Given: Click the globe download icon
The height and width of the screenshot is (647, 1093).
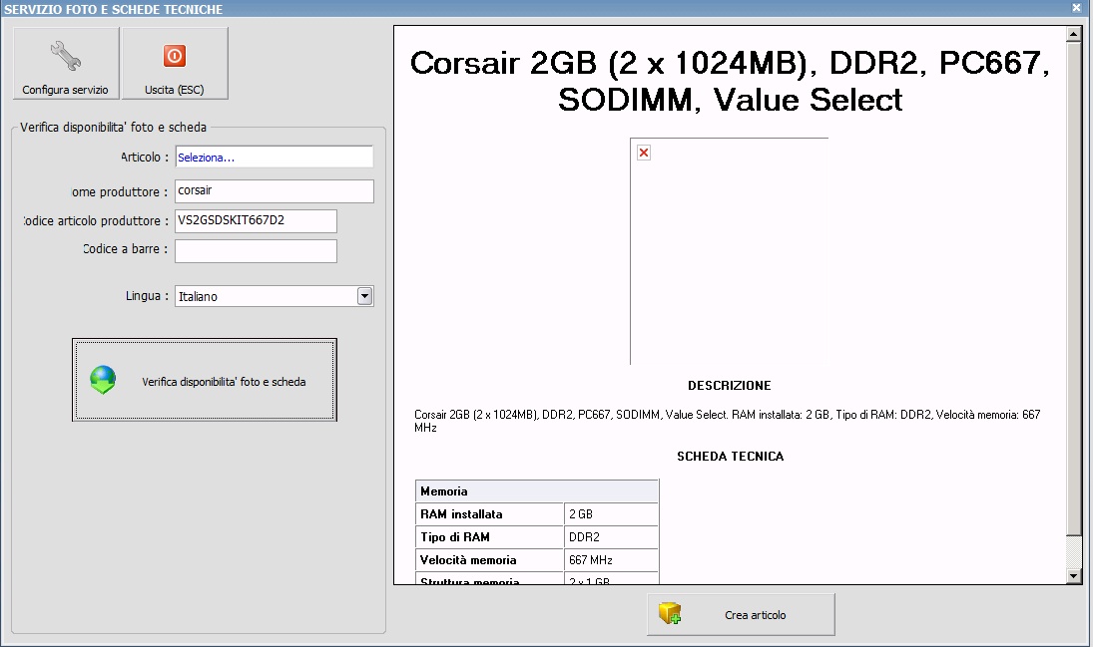Looking at the screenshot, I should (x=103, y=380).
